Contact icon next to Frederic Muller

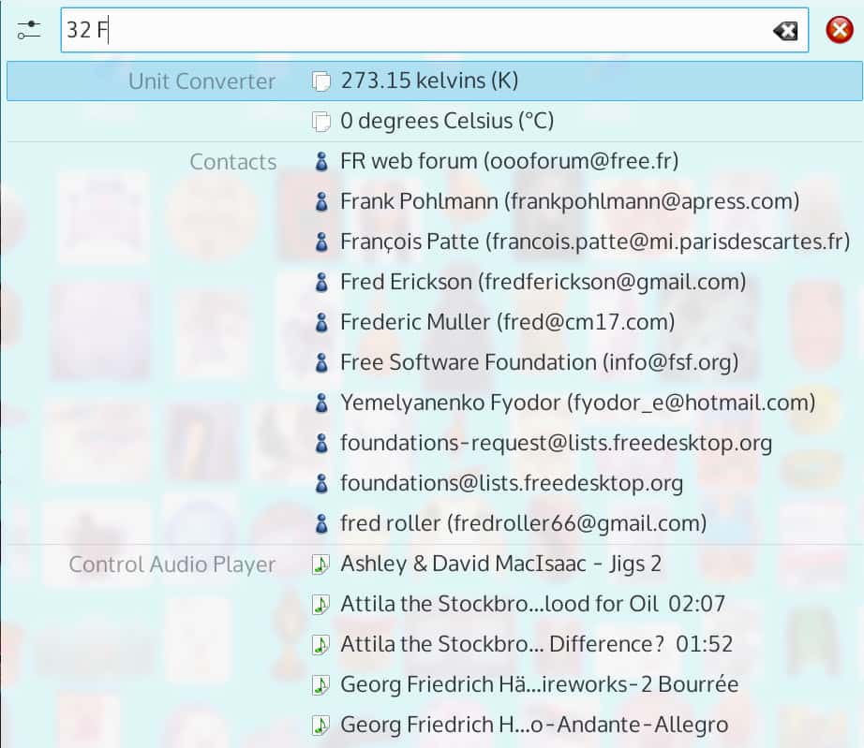click(x=321, y=323)
